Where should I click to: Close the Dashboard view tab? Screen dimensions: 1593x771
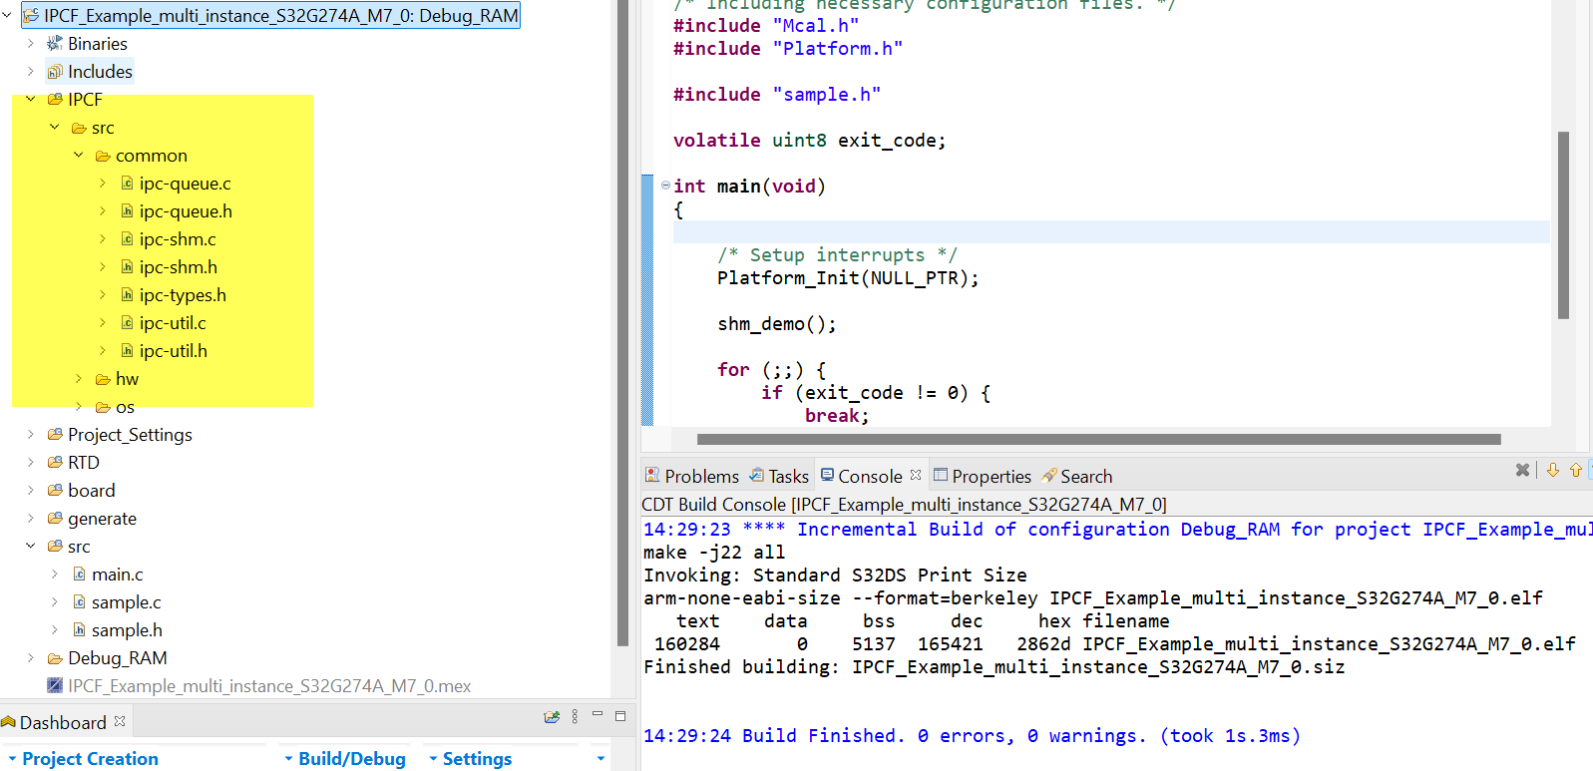point(120,720)
